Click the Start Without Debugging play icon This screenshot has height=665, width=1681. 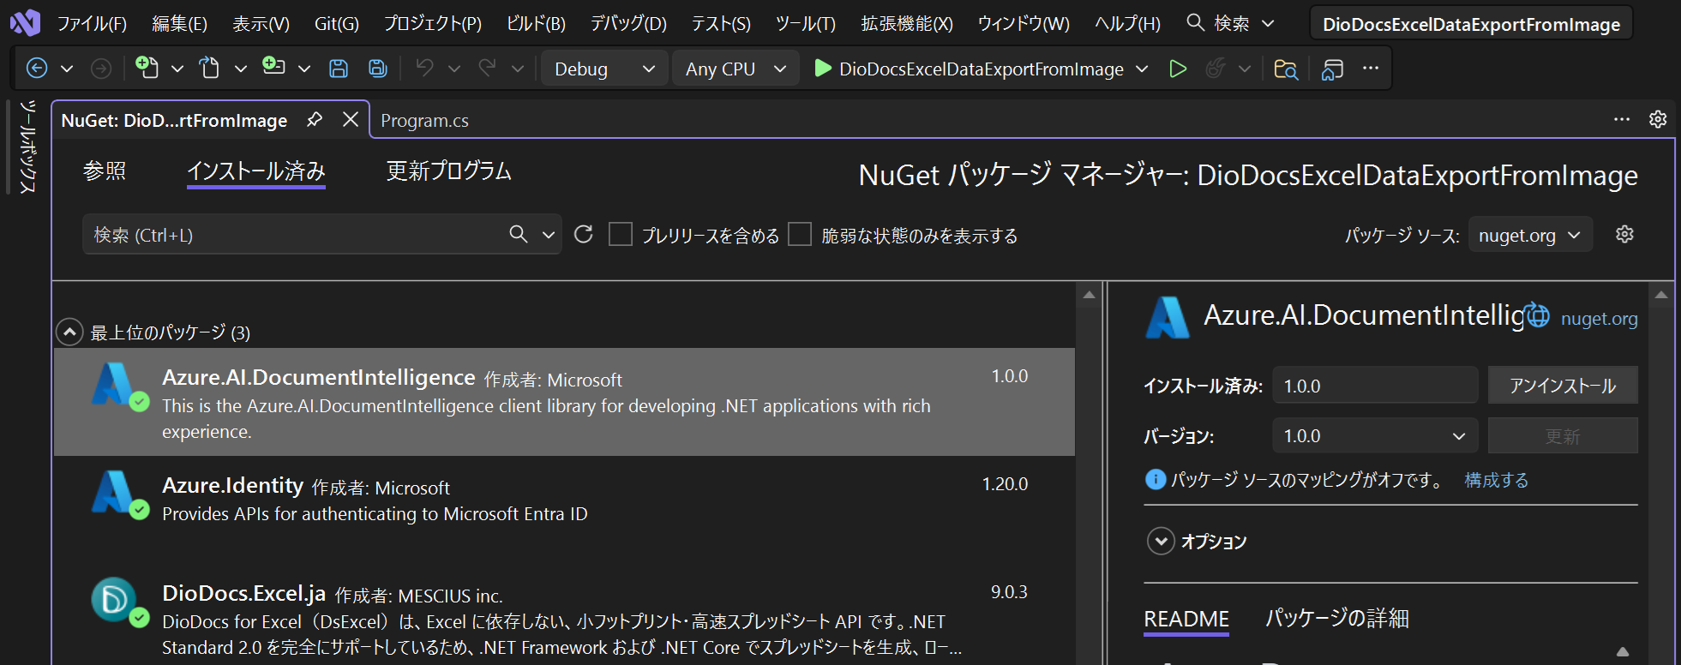[x=1178, y=69]
